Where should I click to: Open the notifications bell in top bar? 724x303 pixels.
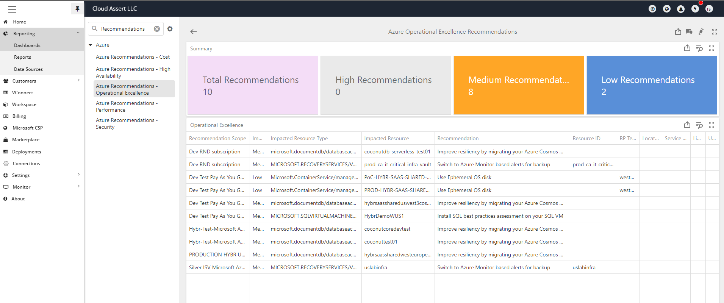coord(681,9)
